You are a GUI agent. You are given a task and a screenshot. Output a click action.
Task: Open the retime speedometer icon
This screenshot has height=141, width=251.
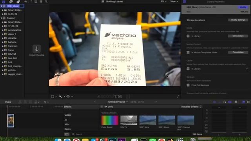pyautogui.click(x=68, y=96)
